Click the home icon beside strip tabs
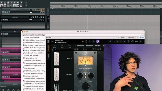The height and width of the screenshot is (91, 162). click(75, 45)
